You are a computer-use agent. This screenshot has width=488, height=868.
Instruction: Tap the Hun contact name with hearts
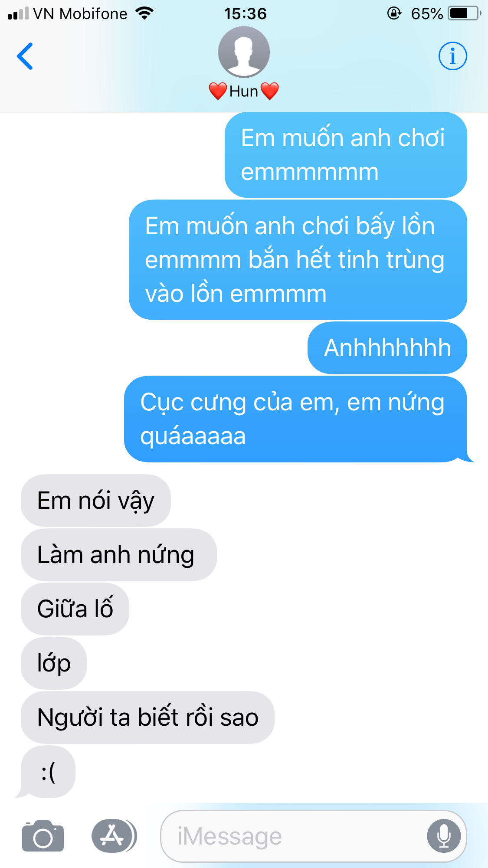click(244, 91)
